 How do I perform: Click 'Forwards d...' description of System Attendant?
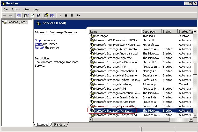click(x=151, y=106)
